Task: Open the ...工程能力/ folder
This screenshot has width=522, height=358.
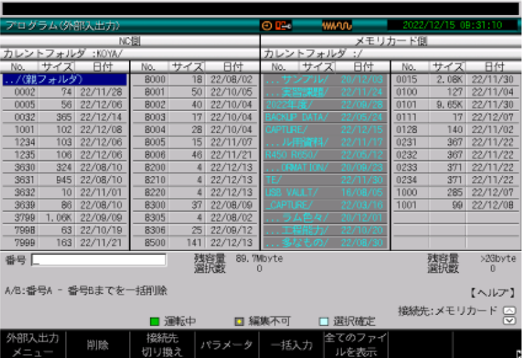Action: (x=325, y=230)
